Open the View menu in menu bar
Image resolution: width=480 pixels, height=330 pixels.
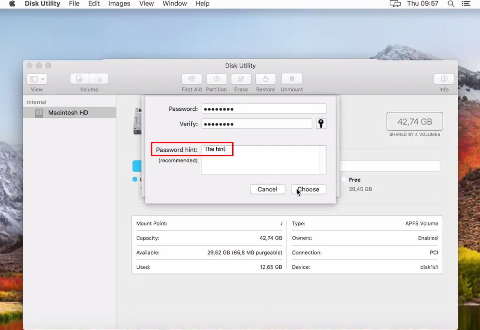[x=146, y=4]
